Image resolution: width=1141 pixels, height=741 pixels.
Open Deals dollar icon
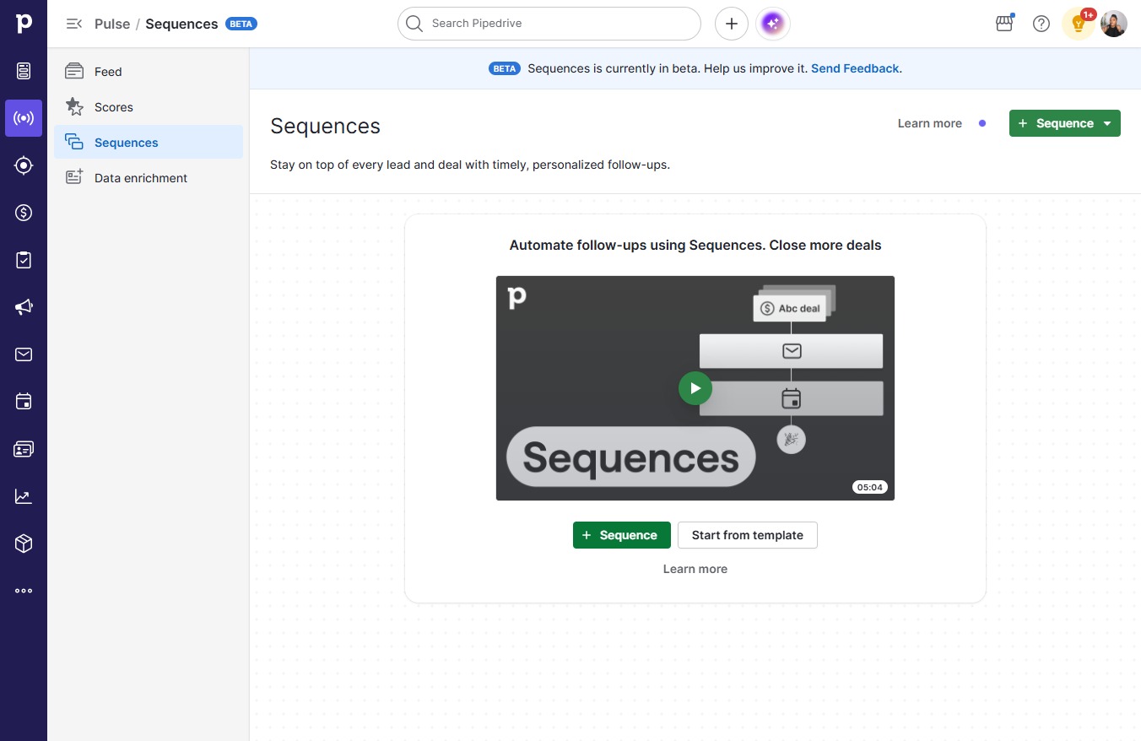[24, 213]
